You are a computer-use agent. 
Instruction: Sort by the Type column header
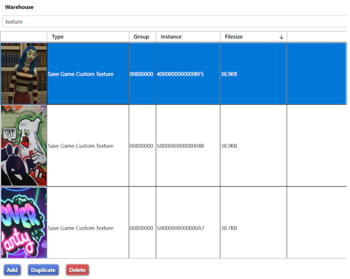coord(87,37)
